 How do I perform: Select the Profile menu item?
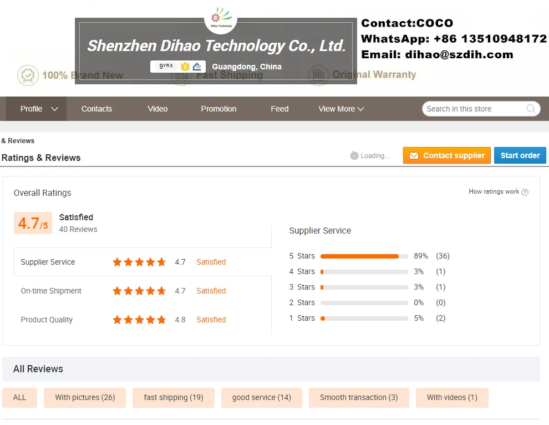37,109
